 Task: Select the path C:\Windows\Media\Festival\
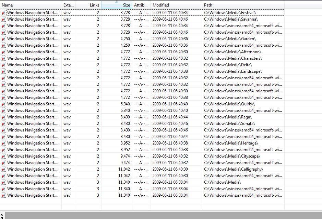click(x=230, y=13)
